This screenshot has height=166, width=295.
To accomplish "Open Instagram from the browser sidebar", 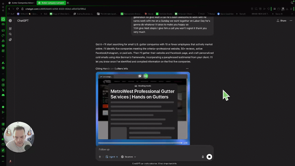I will [x=3, y=85].
